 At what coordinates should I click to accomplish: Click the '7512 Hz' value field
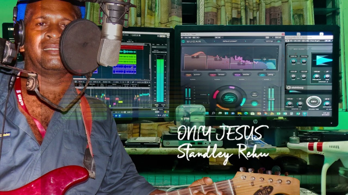[303, 56]
